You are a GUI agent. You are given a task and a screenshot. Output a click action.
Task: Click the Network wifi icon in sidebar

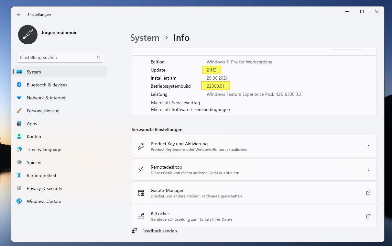click(19, 98)
